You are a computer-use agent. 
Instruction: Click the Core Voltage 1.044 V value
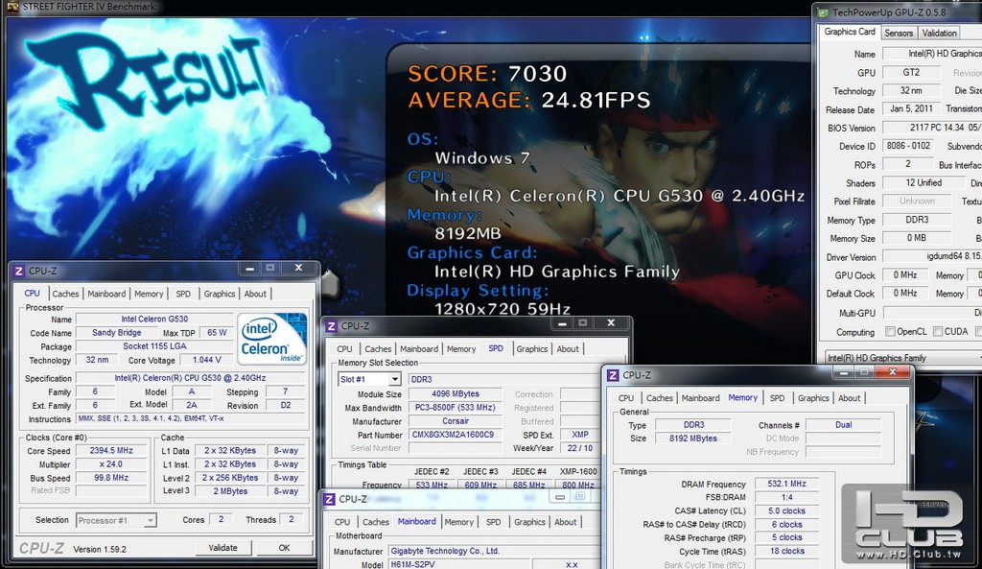click(207, 360)
